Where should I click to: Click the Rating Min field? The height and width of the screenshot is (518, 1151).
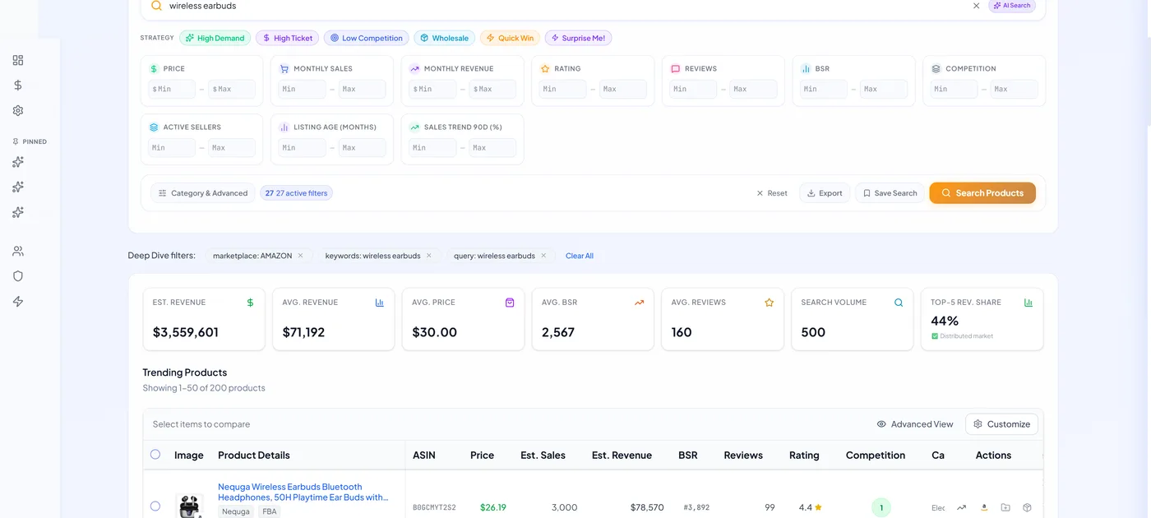563,89
